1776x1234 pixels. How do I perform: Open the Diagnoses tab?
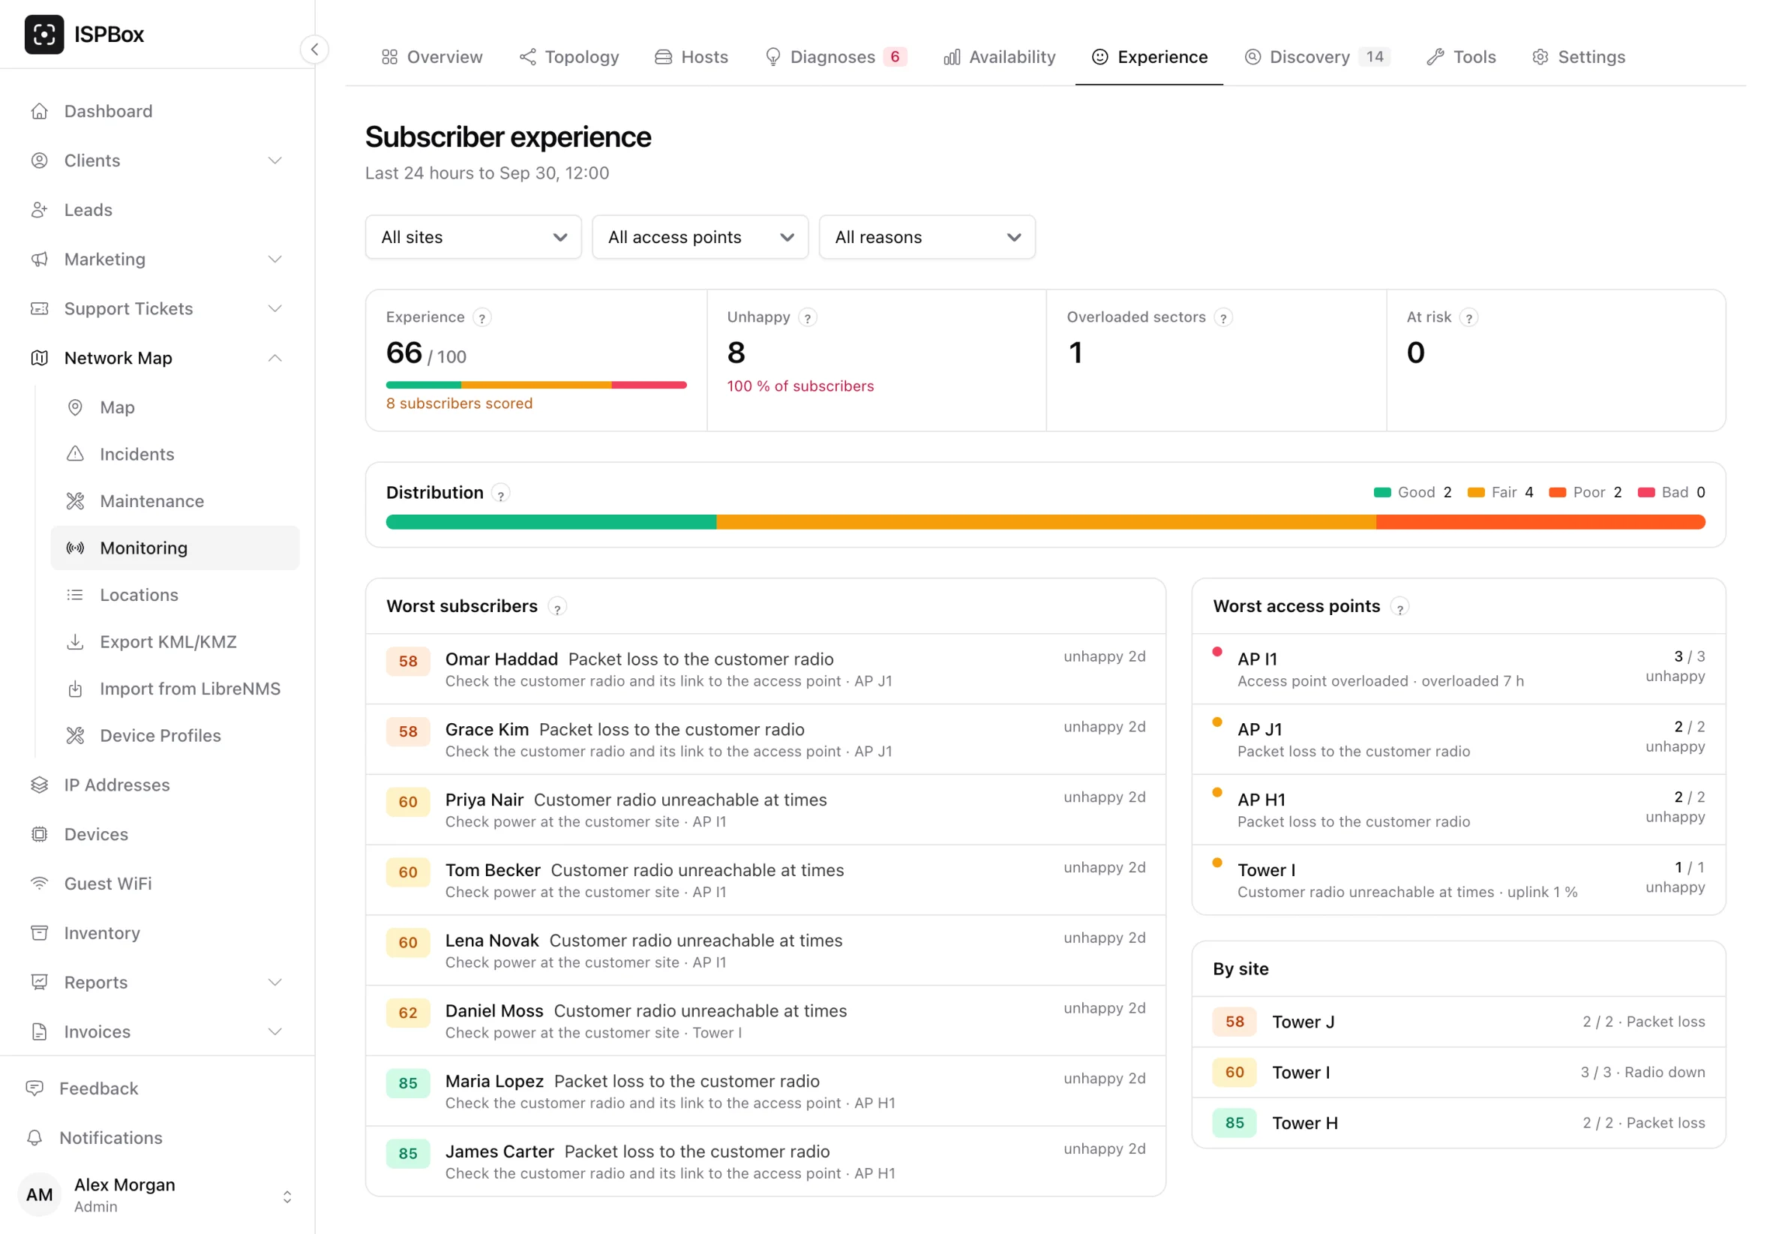pos(836,57)
